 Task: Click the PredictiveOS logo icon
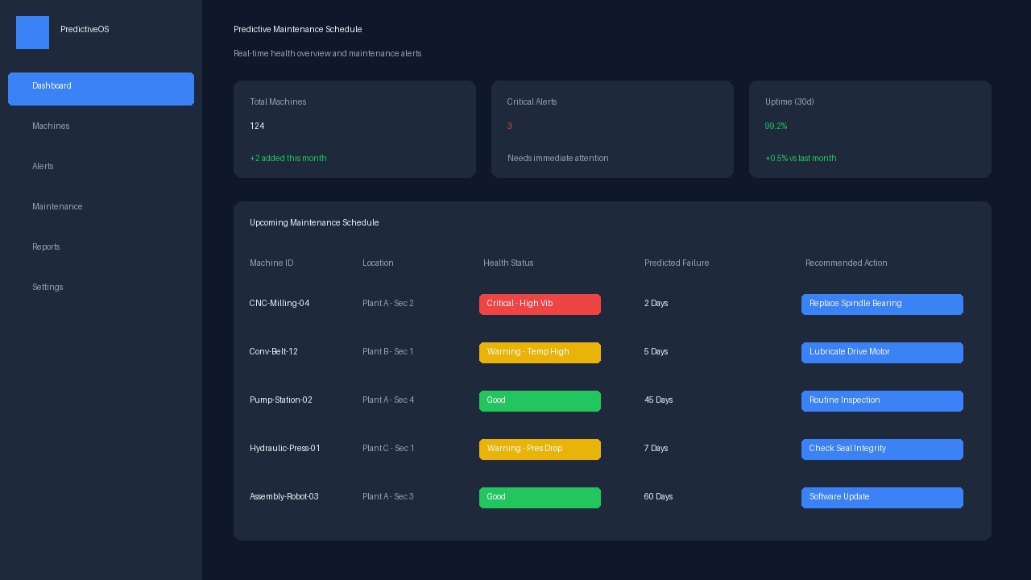(x=32, y=32)
